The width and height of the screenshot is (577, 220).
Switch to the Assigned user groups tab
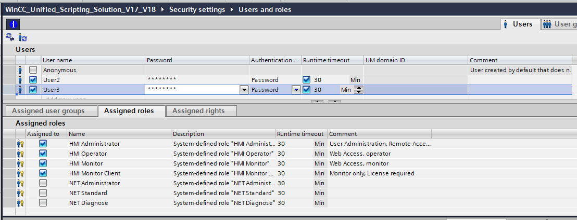[48, 111]
